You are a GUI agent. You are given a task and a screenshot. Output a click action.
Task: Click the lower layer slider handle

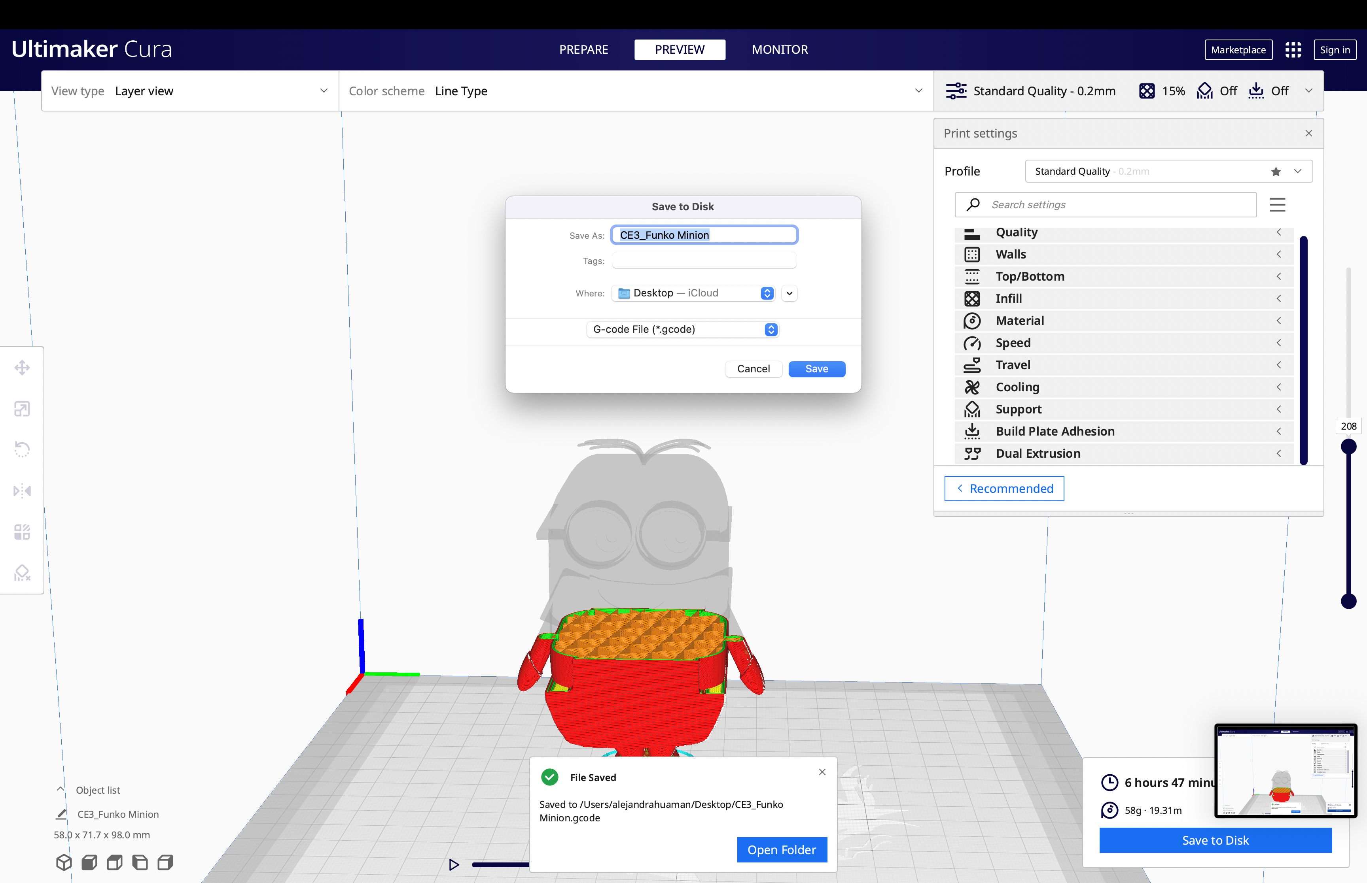(x=1349, y=602)
